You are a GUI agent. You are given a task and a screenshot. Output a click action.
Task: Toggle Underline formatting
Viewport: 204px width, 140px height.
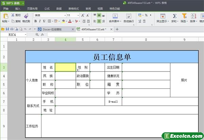point(44,21)
